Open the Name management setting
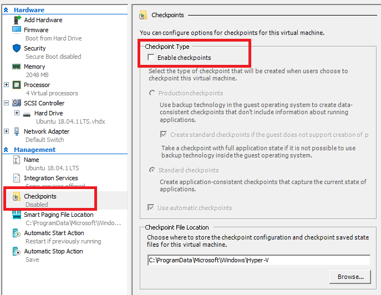381x295 pixels. (x=32, y=160)
